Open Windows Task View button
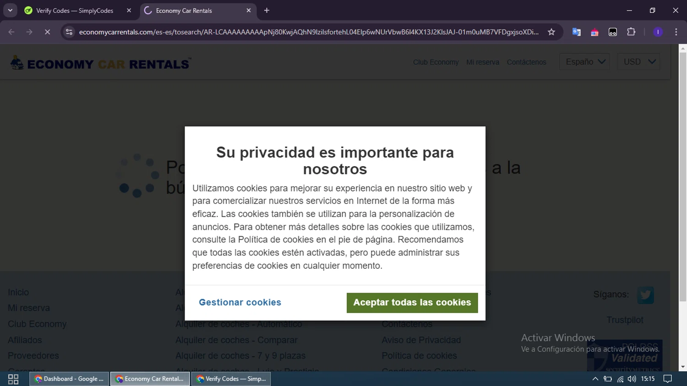Screen dimensions: 687x386 tap(13, 379)
